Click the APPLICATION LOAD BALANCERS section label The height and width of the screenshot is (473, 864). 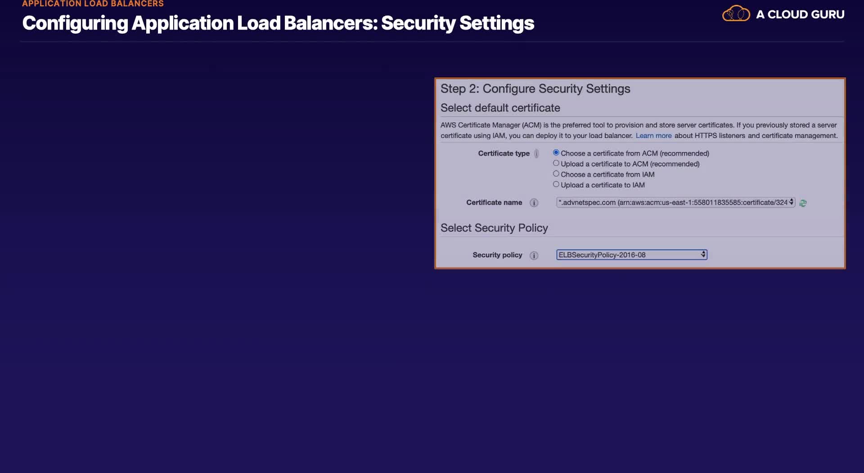pyautogui.click(x=93, y=4)
